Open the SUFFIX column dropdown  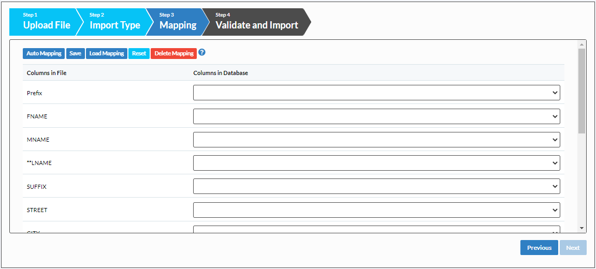pos(376,187)
